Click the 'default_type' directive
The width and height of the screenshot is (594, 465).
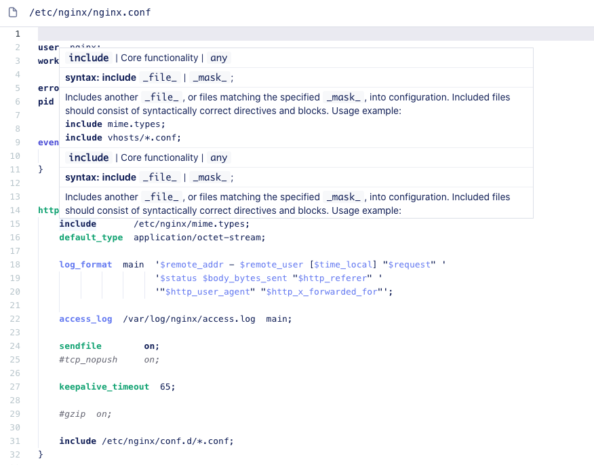pos(91,238)
